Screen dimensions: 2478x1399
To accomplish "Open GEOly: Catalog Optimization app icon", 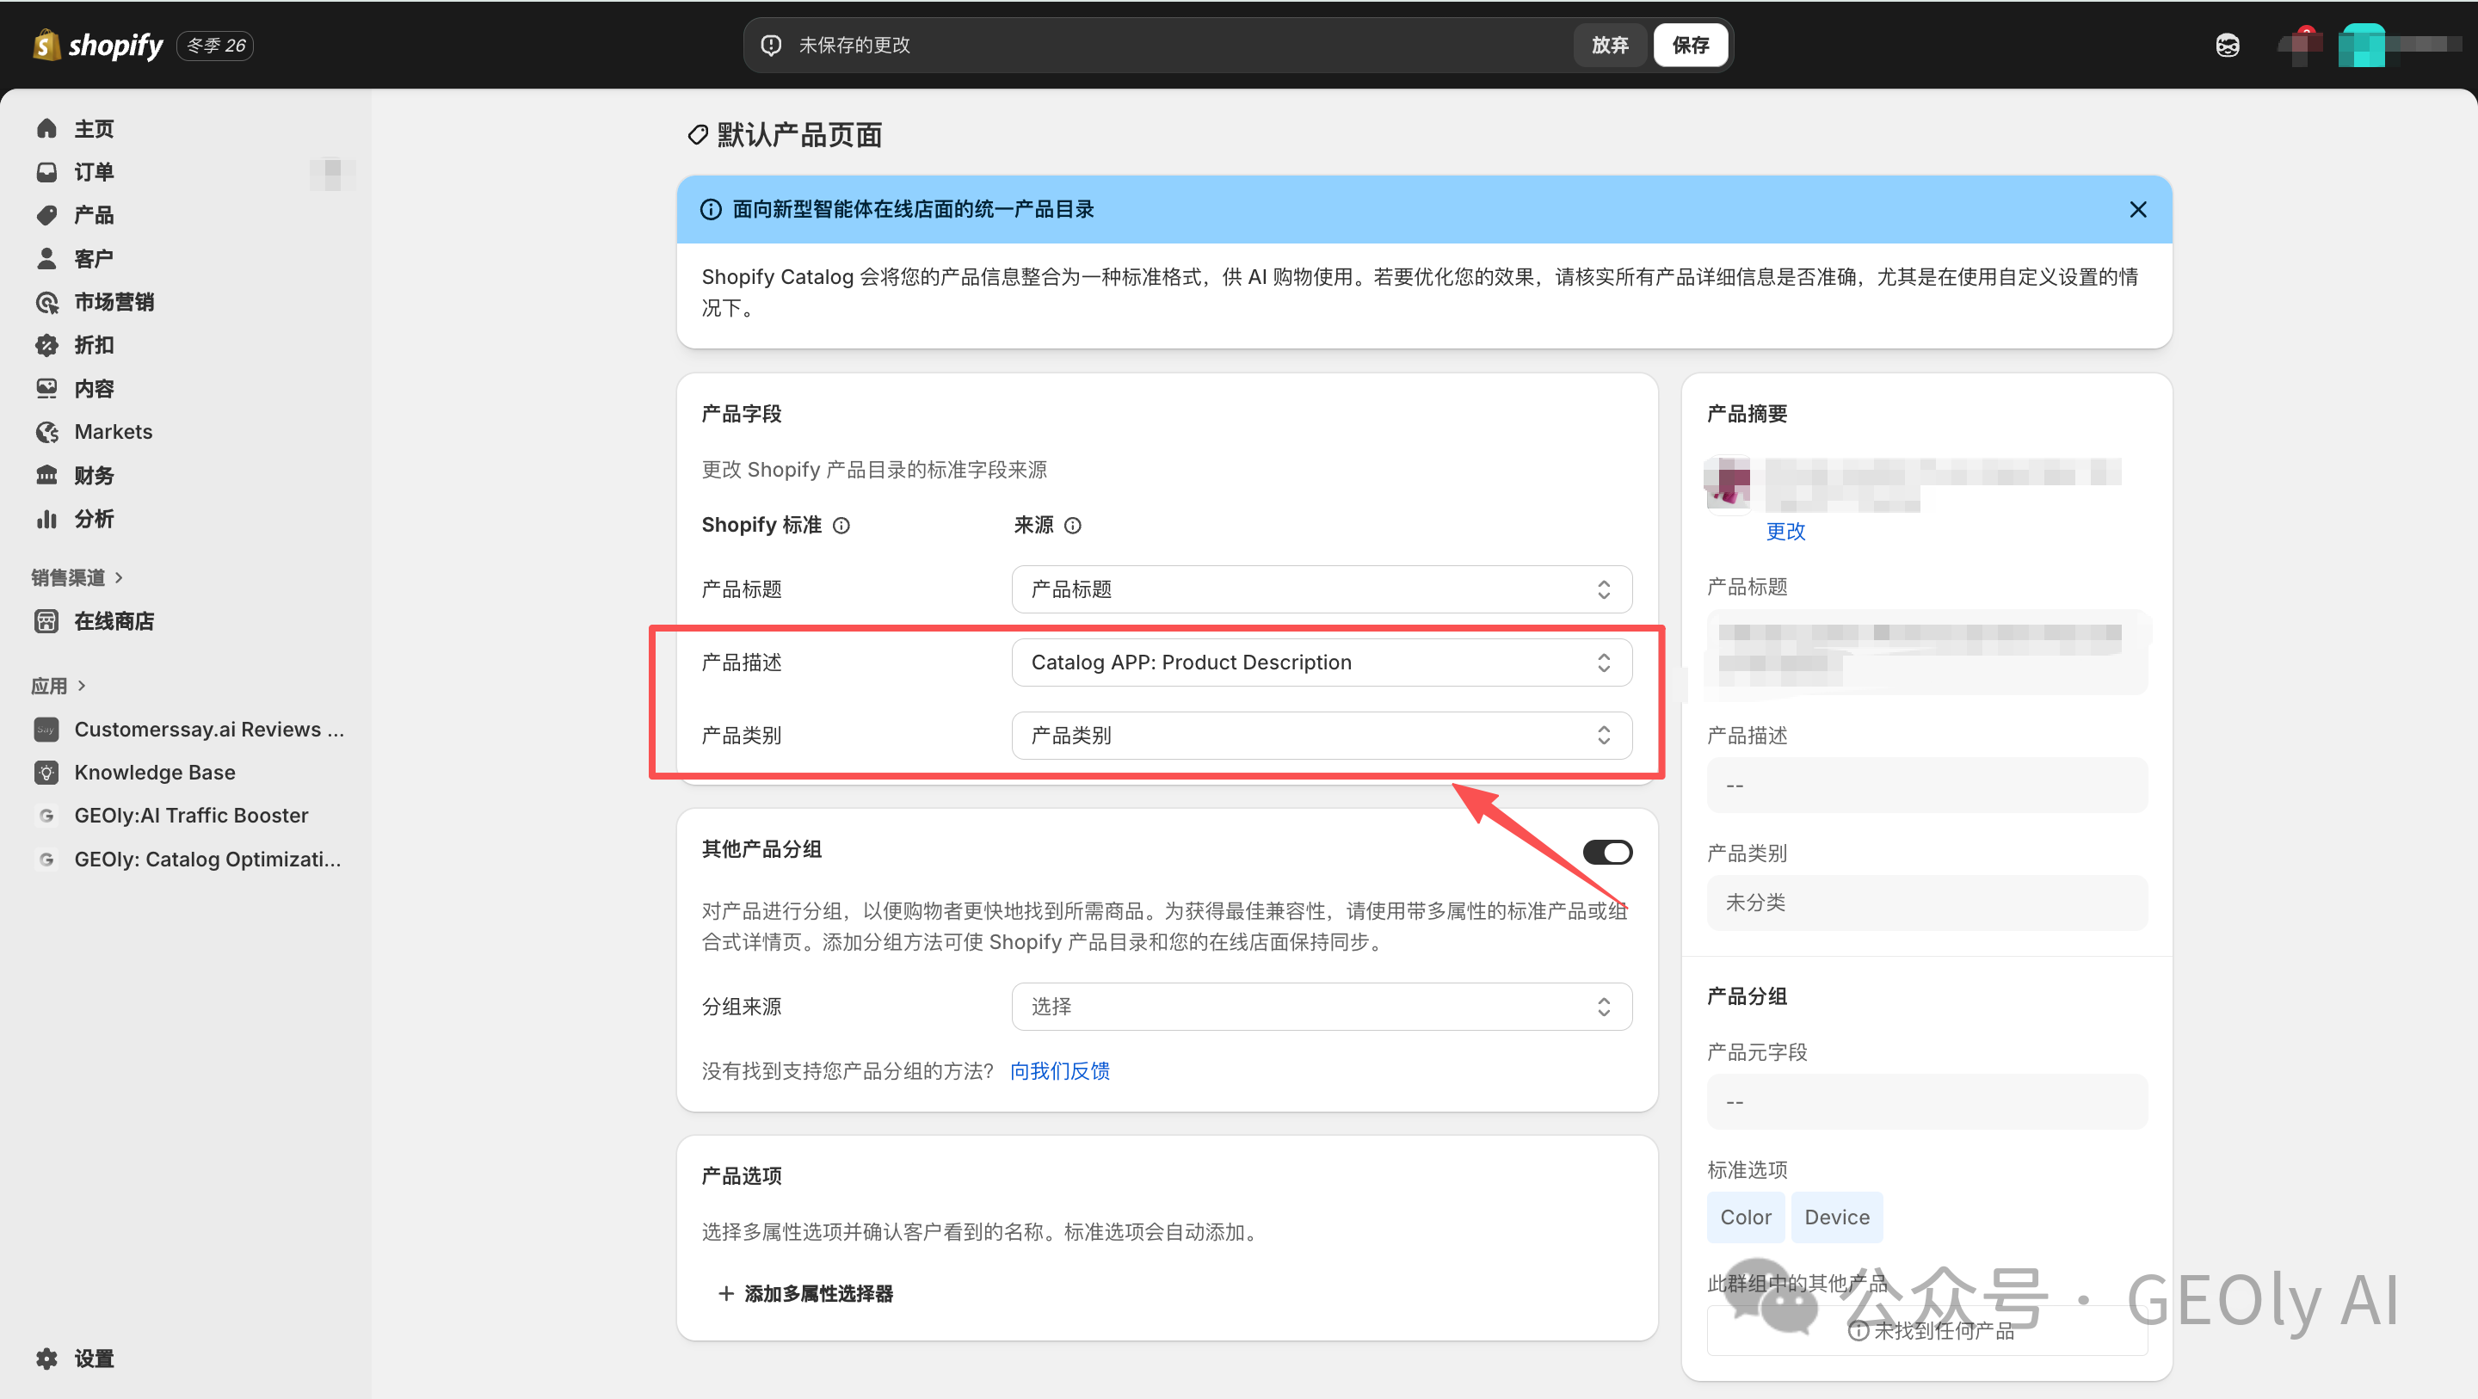I will 46,860.
